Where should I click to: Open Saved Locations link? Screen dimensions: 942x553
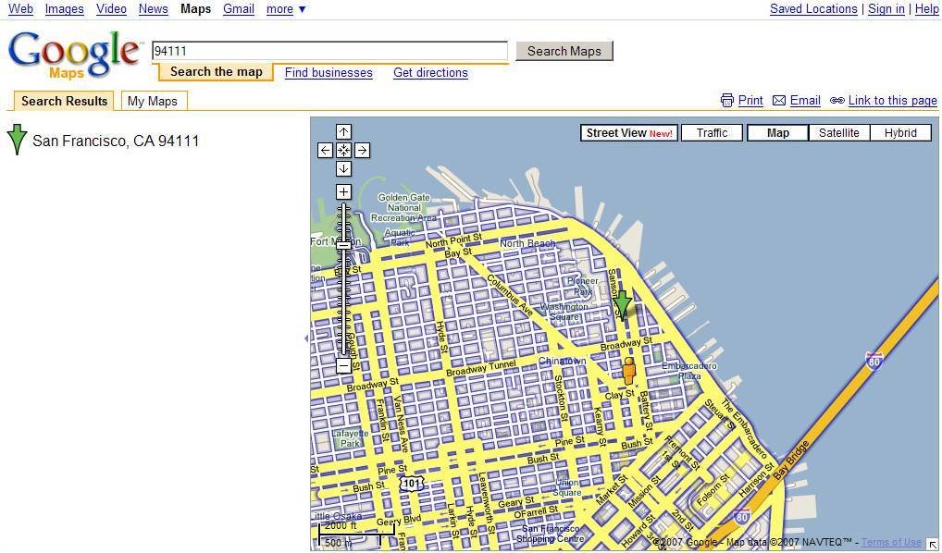pyautogui.click(x=813, y=9)
